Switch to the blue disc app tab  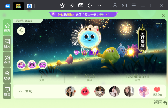30,6
